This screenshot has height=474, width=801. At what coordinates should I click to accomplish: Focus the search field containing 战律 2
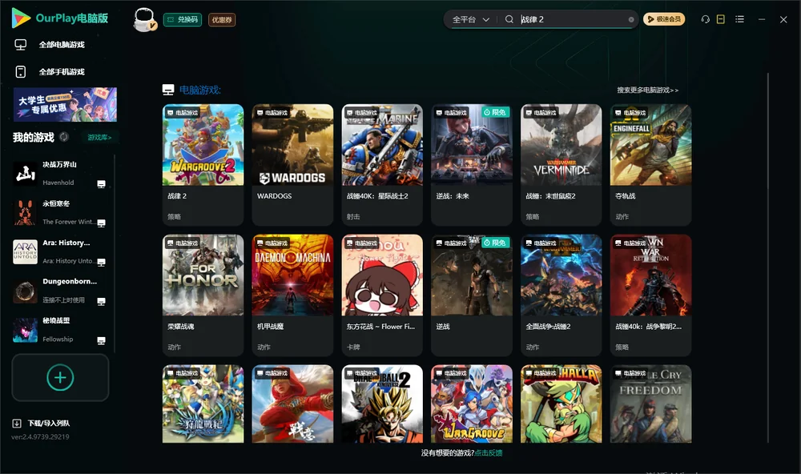(572, 19)
